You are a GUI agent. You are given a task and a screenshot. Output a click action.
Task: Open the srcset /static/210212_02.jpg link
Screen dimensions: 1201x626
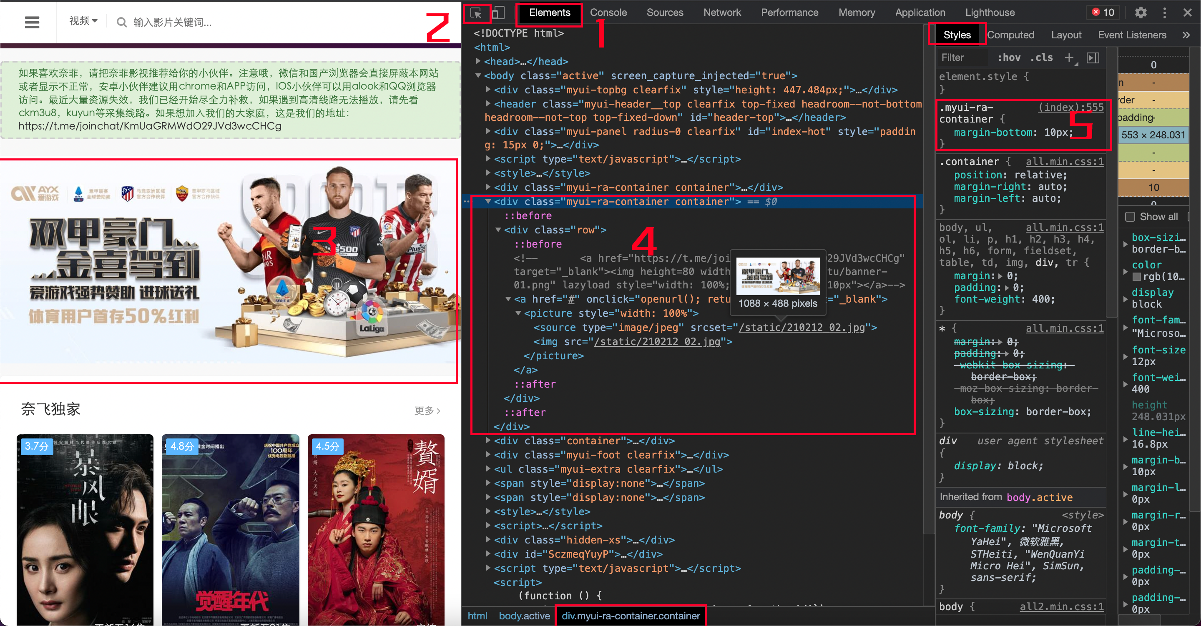(x=802, y=327)
